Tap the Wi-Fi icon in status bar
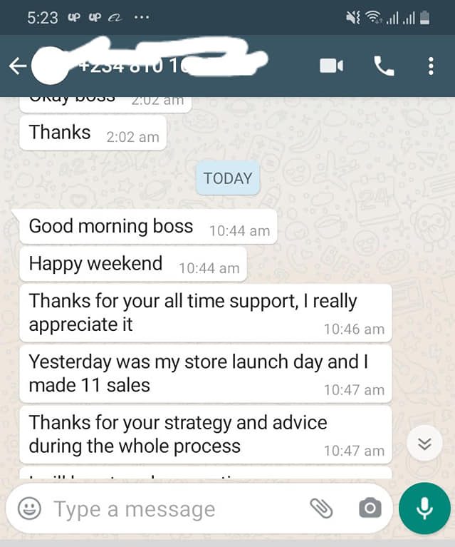 pyautogui.click(x=373, y=17)
